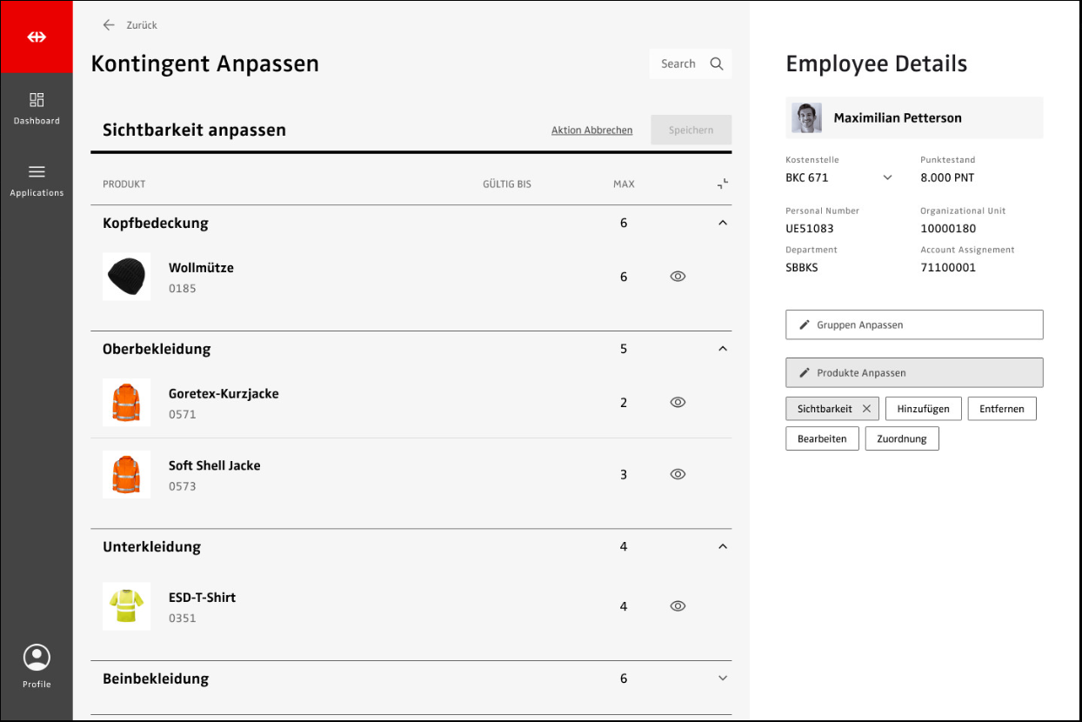Click the back arrow next to Zurück

(x=109, y=25)
